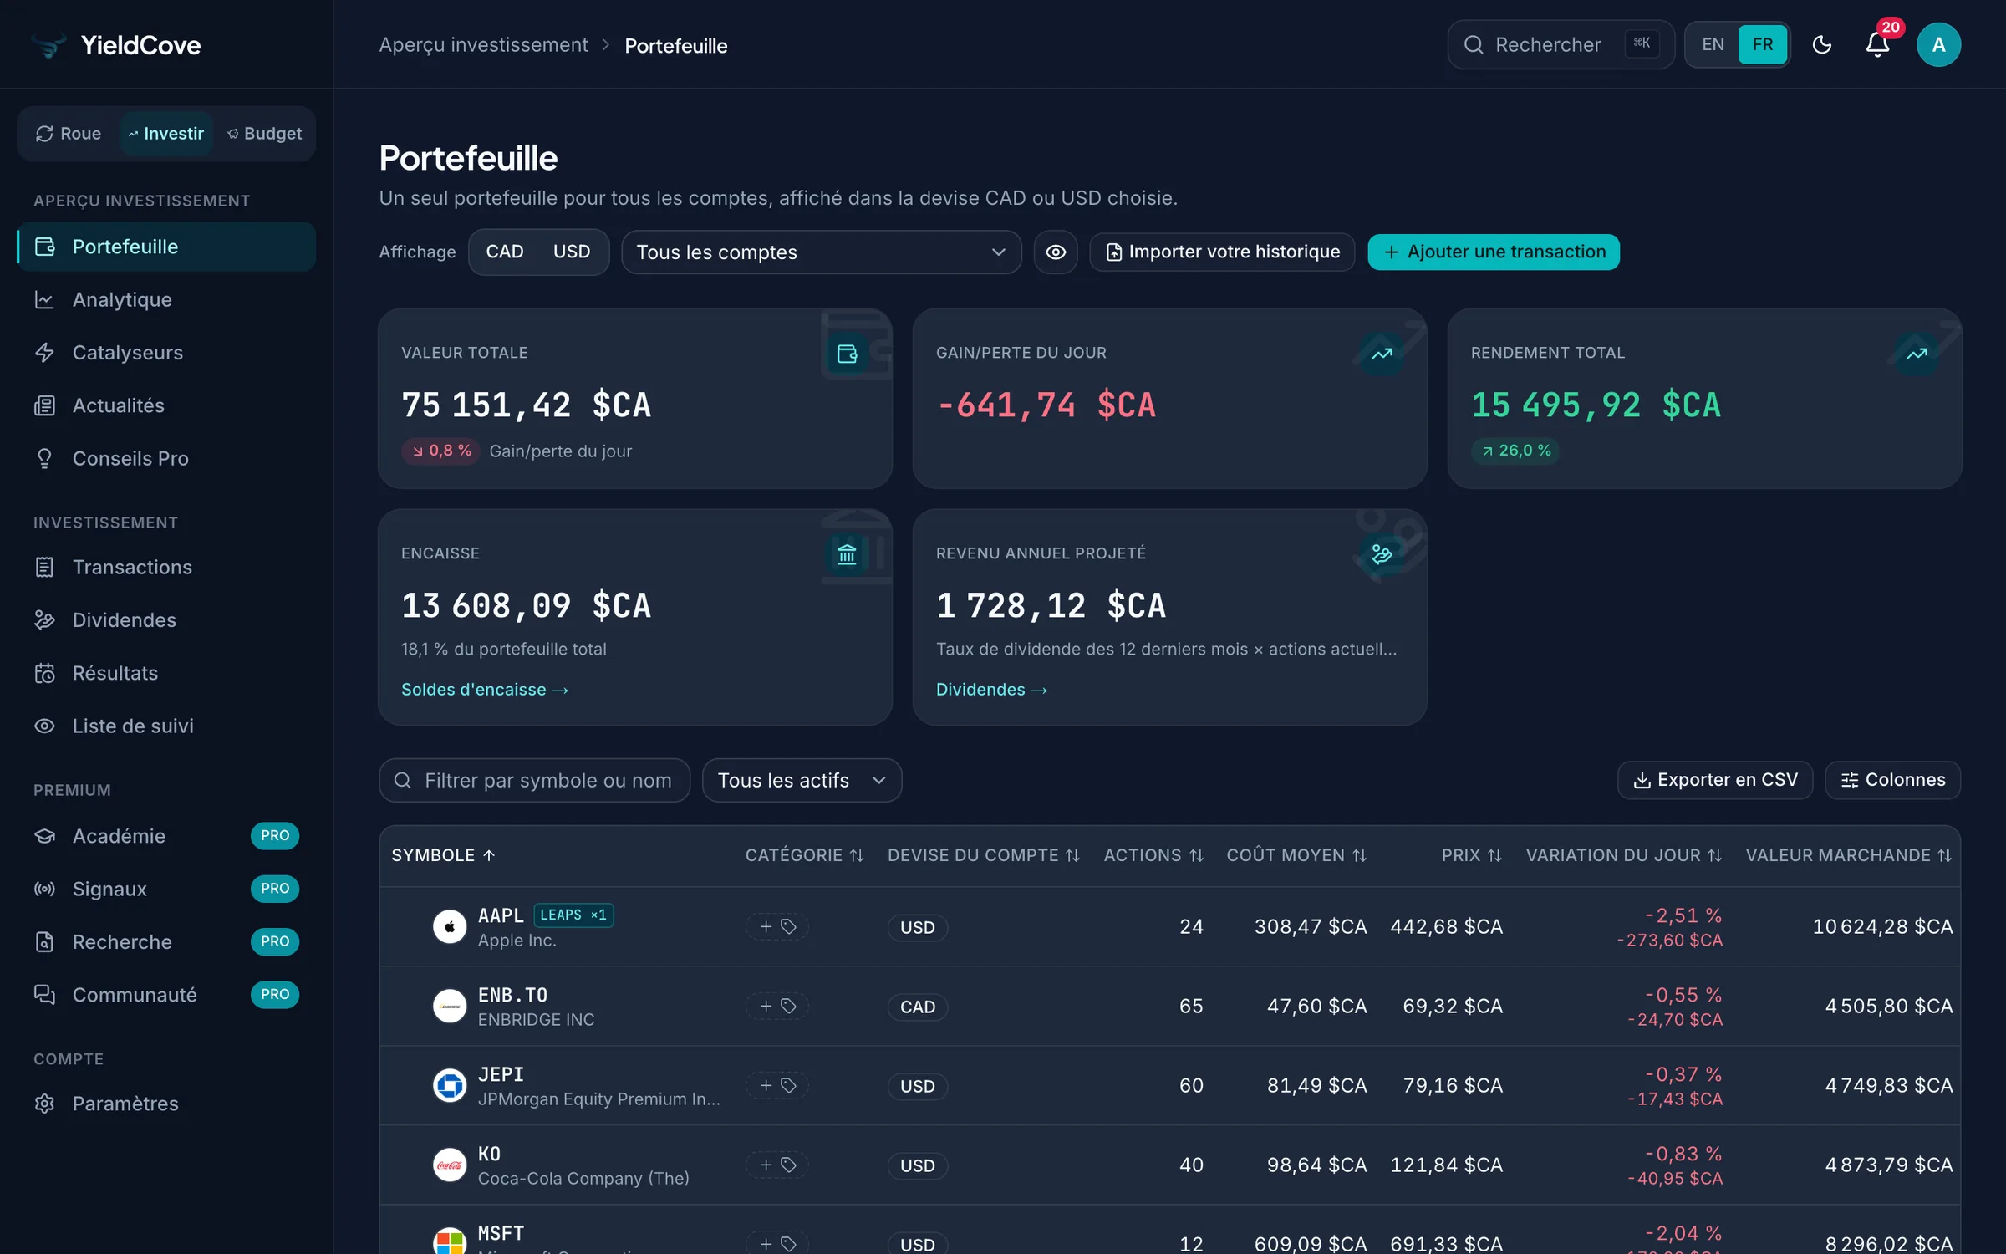Sort table by Prix column
This screenshot has height=1254, width=2006.
coord(1472,855)
